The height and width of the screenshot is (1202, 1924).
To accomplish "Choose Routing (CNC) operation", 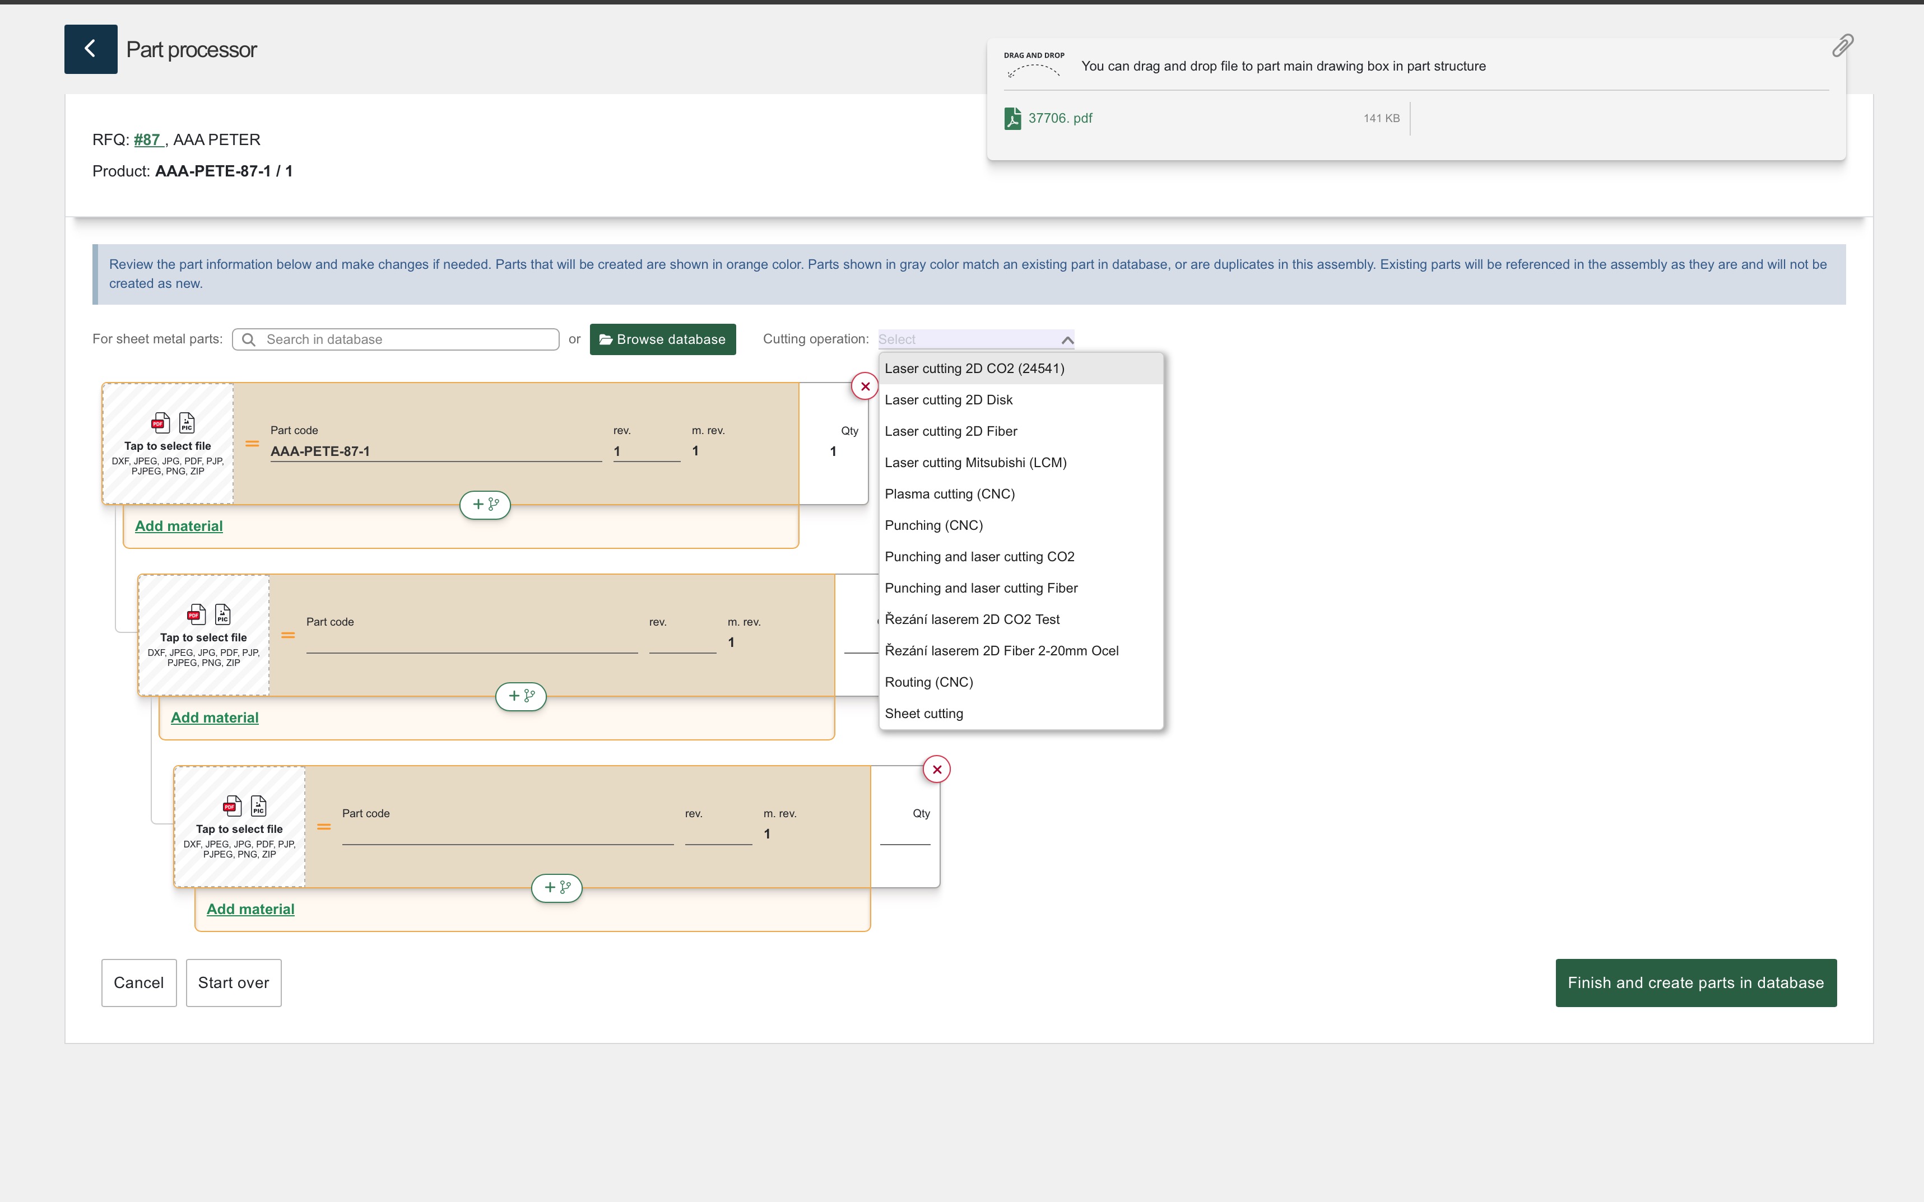I will 928,682.
